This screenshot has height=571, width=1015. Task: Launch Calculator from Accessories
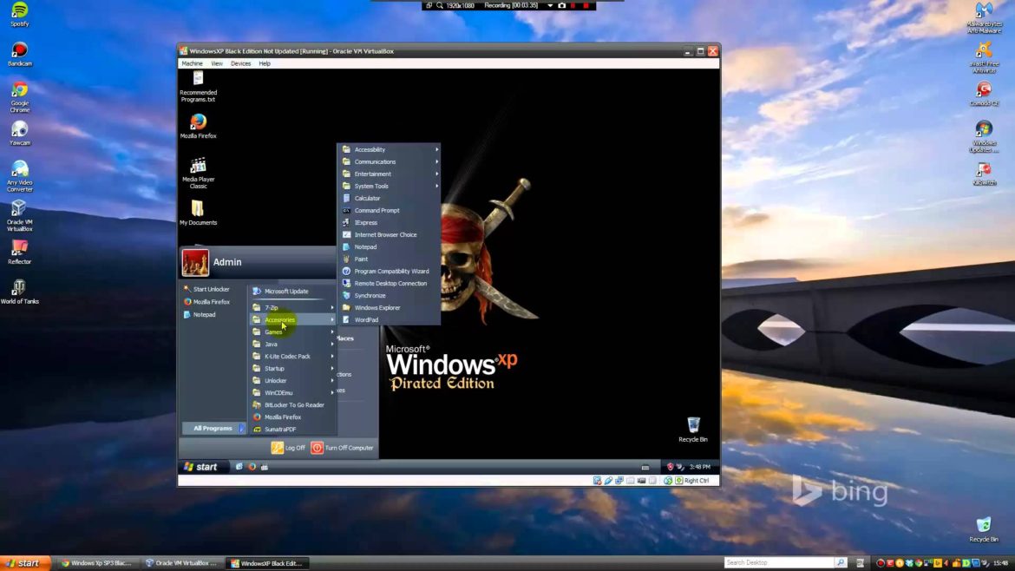pyautogui.click(x=389, y=198)
